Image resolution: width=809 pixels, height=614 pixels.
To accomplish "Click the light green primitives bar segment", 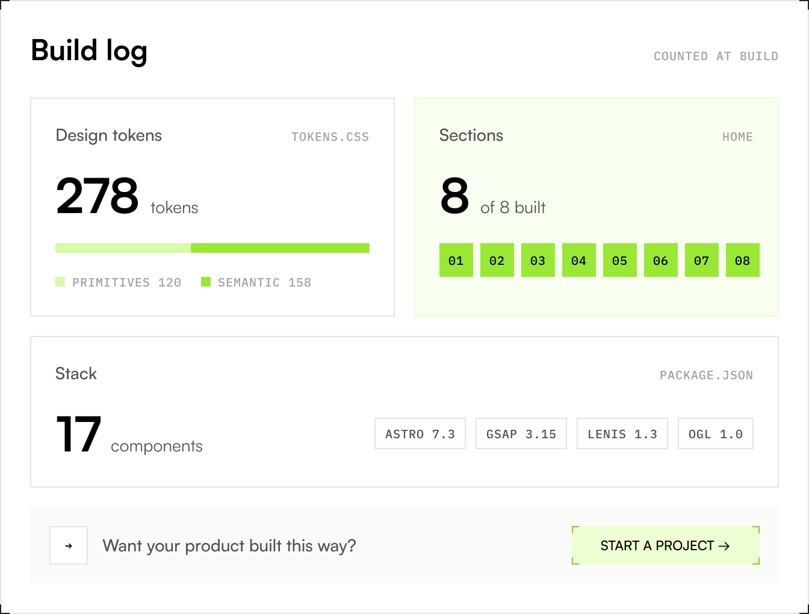I will pos(123,248).
